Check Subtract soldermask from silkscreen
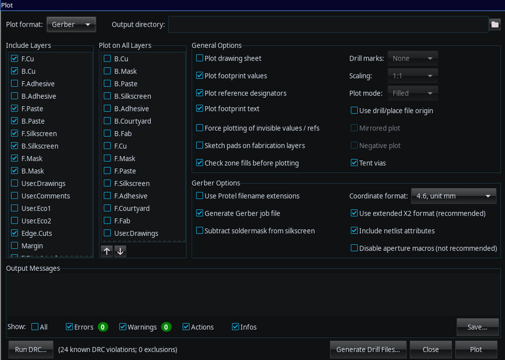The width and height of the screenshot is (505, 360). (200, 231)
